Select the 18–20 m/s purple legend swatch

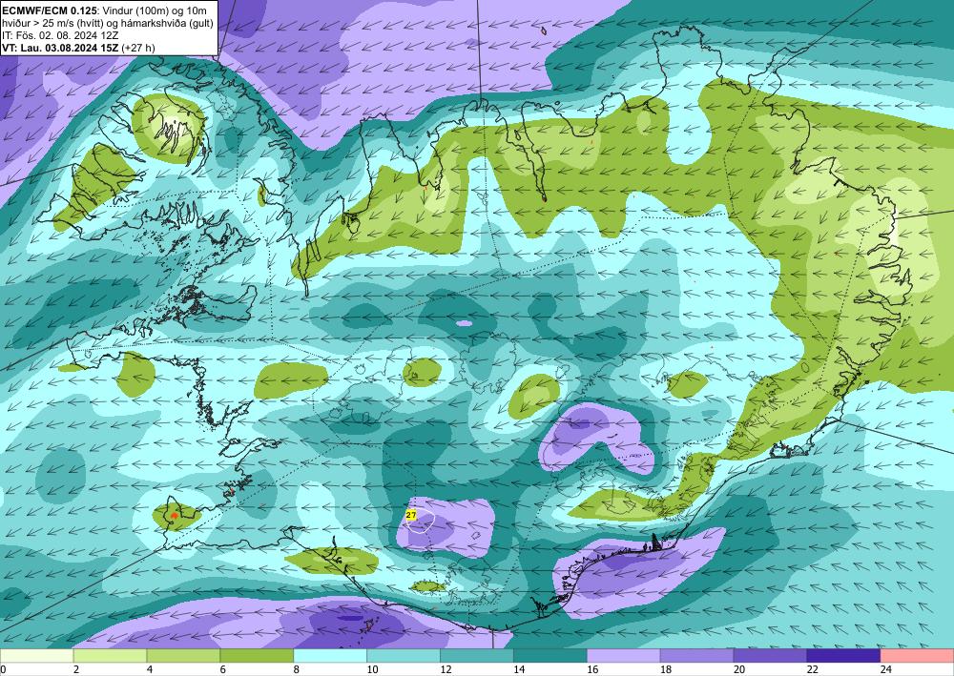696,656
